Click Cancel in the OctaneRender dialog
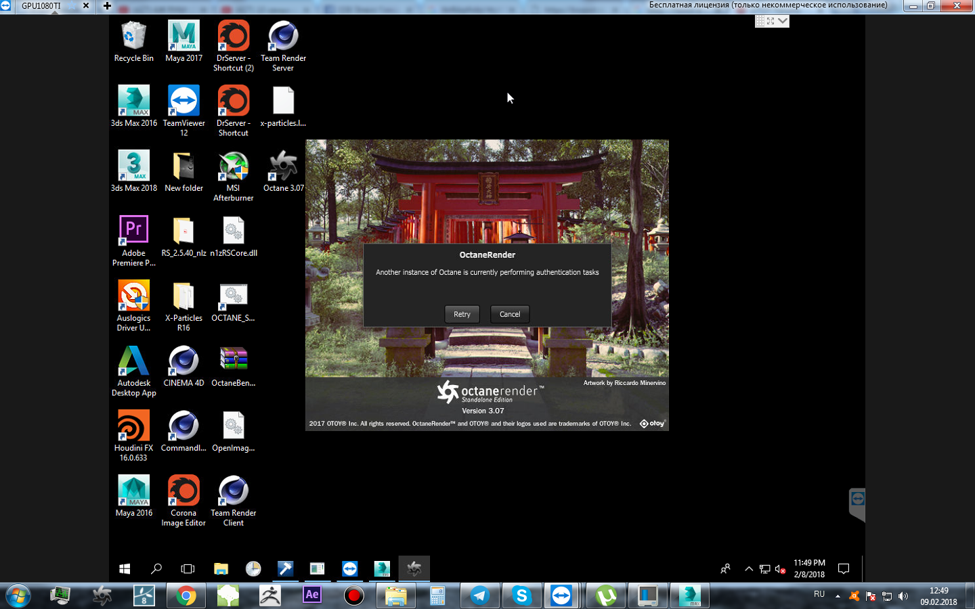Screen dimensions: 975x609 510,314
